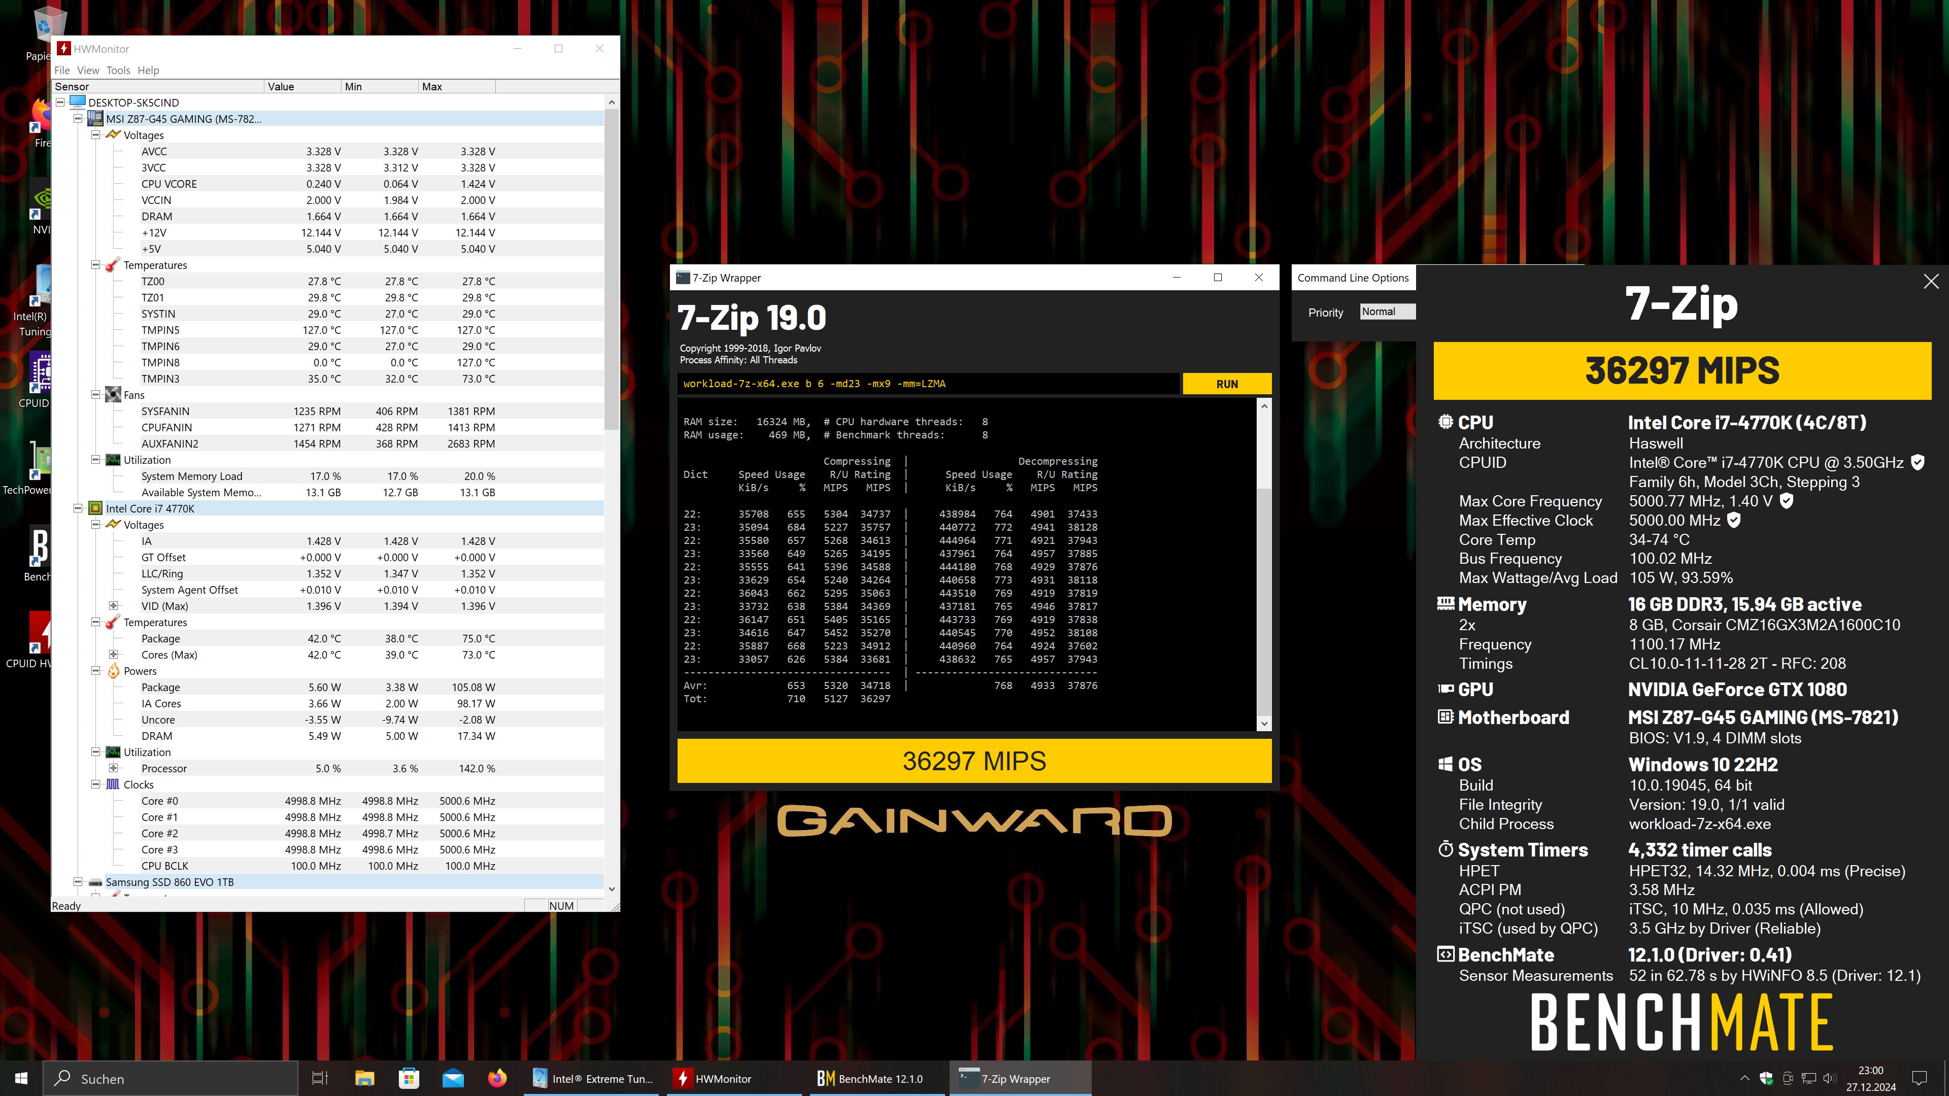The image size is (1949, 1096).
Task: Collapse the motherboard Voltages group
Action: [x=95, y=134]
